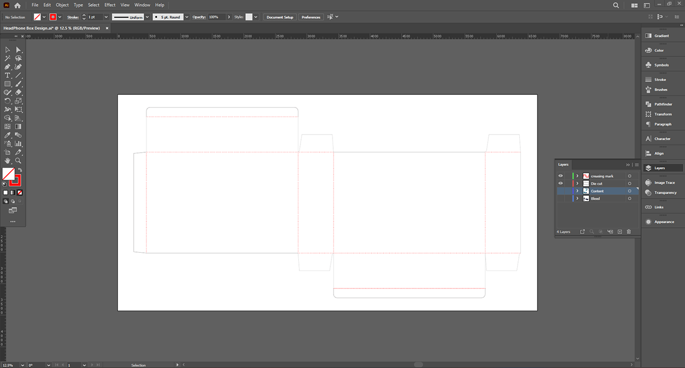Click the Preferences button
The height and width of the screenshot is (368, 685).
(310, 17)
